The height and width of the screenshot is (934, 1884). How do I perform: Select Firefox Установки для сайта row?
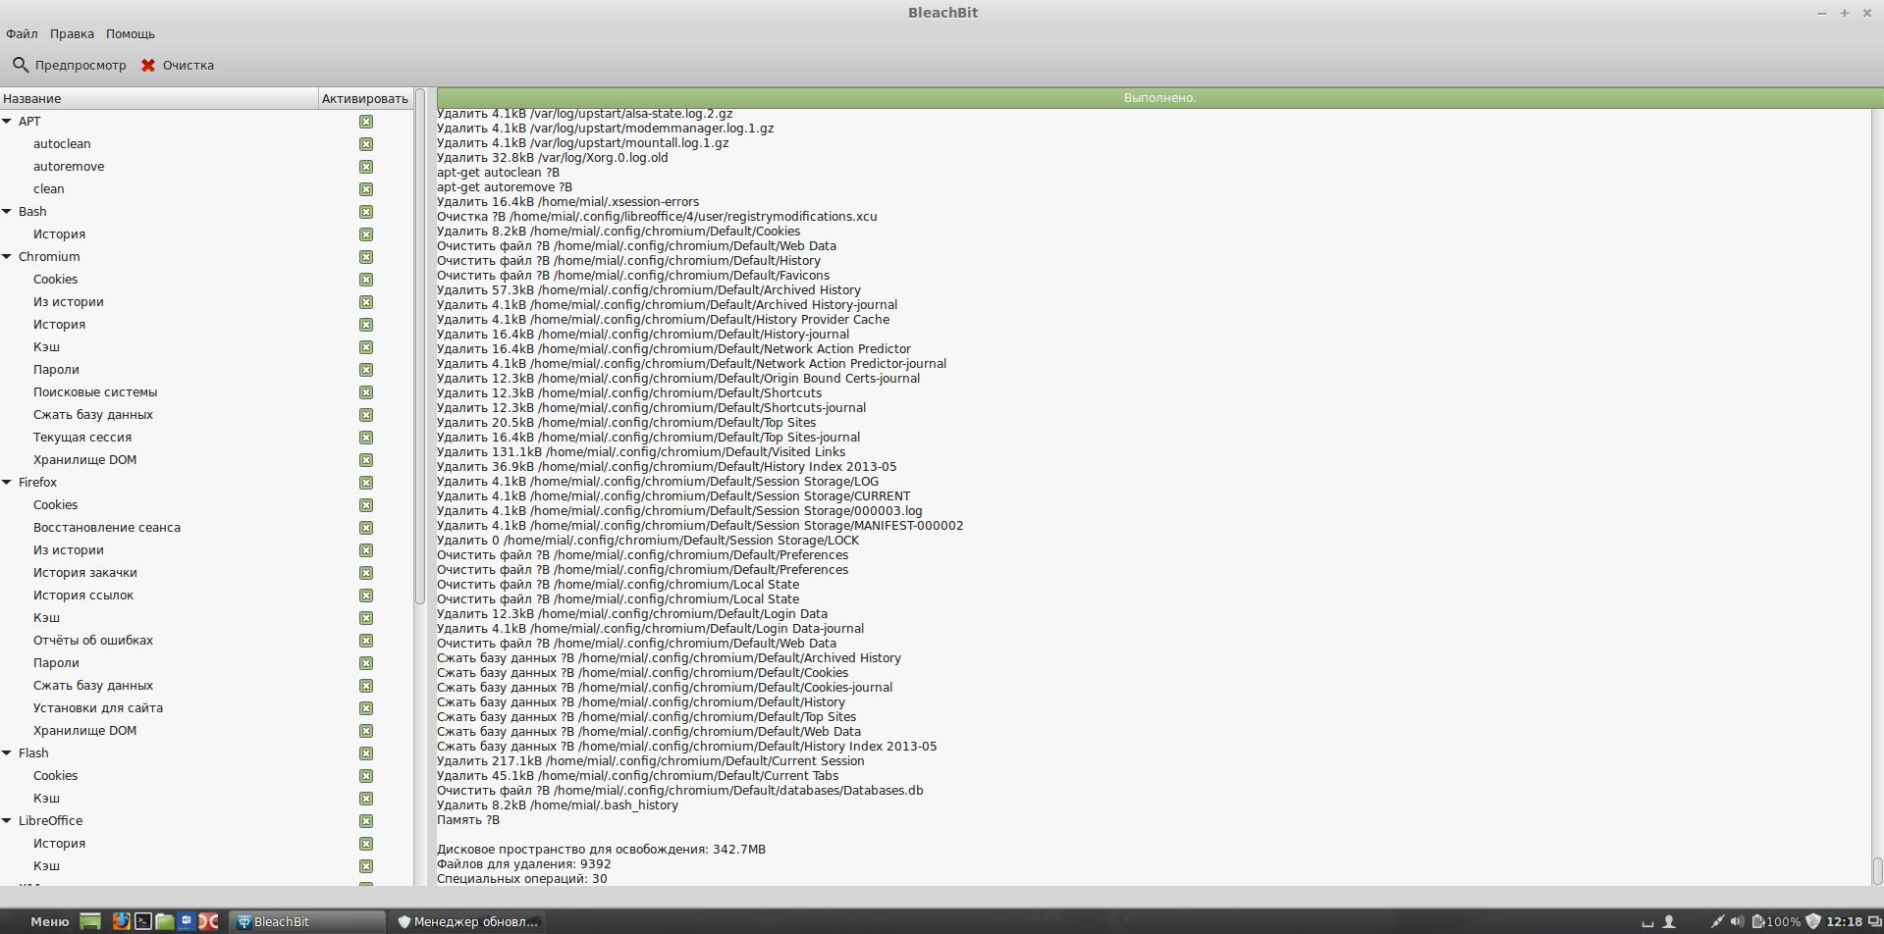(206, 708)
